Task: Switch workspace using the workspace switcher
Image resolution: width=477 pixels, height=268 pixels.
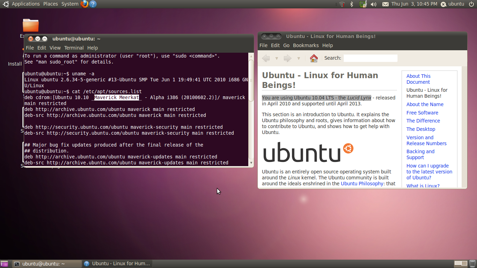Action: (x=461, y=263)
